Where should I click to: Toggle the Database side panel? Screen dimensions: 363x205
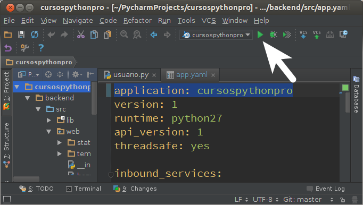pyautogui.click(x=356, y=95)
